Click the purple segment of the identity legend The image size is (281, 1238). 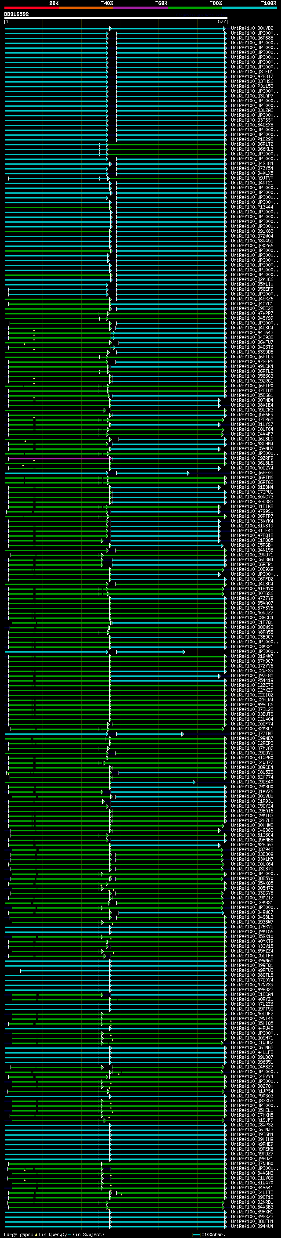tap(141, 8)
